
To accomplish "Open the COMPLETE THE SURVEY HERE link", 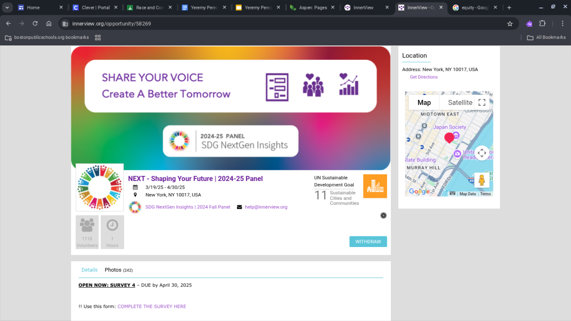I will click(152, 306).
